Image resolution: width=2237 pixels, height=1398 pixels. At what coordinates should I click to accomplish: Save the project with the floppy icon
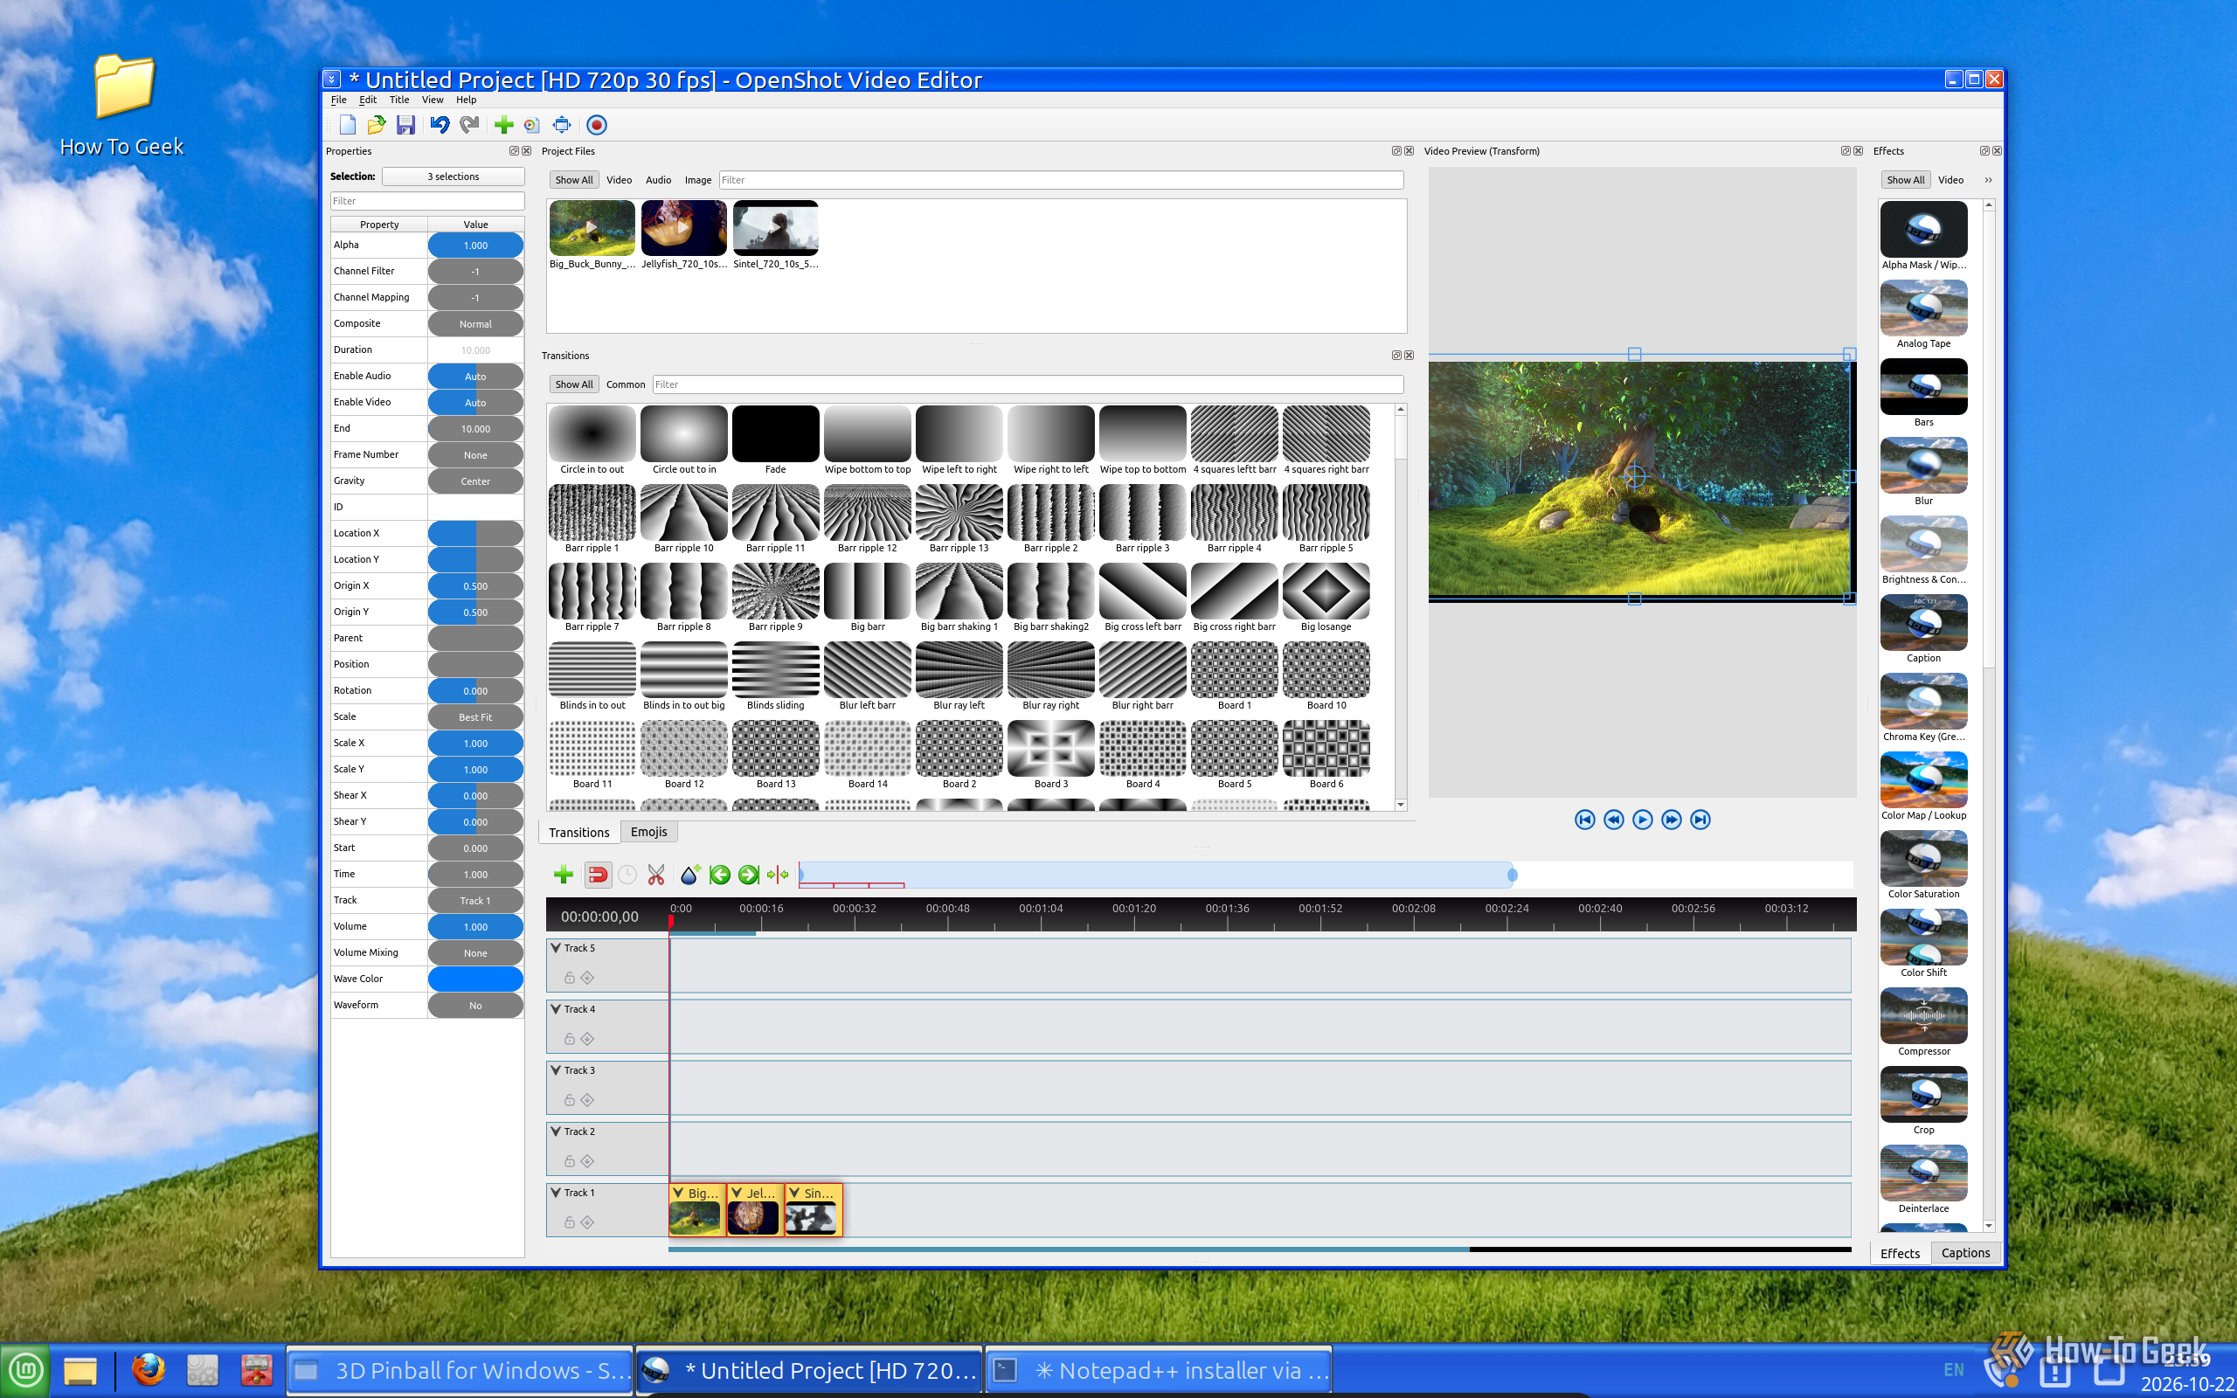pyautogui.click(x=405, y=125)
